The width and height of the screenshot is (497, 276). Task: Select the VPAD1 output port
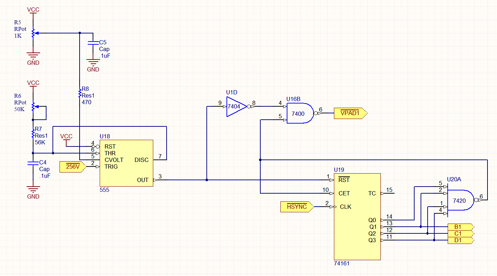click(351, 113)
